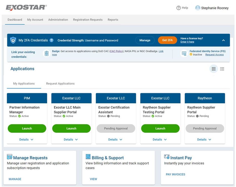
Task: Click the Billing & Support heading
Action: click(x=108, y=158)
